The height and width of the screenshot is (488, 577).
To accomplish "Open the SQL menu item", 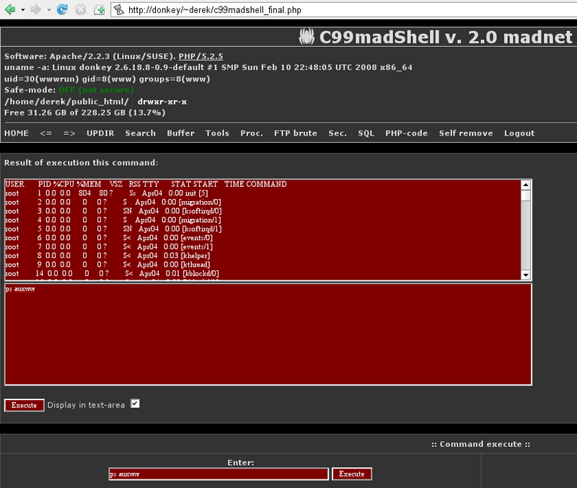I will [x=366, y=133].
